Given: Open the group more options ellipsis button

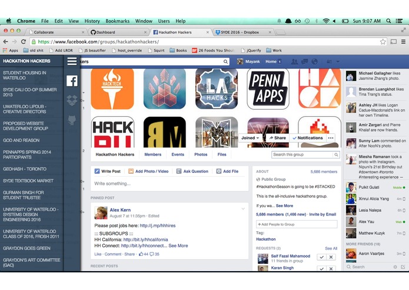Looking at the screenshot, I should pyautogui.click(x=331, y=138).
